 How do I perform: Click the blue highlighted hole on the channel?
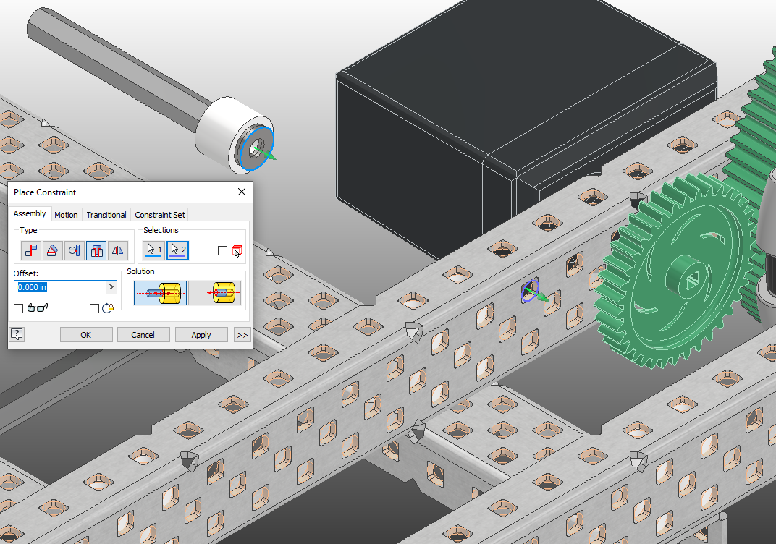coord(530,291)
